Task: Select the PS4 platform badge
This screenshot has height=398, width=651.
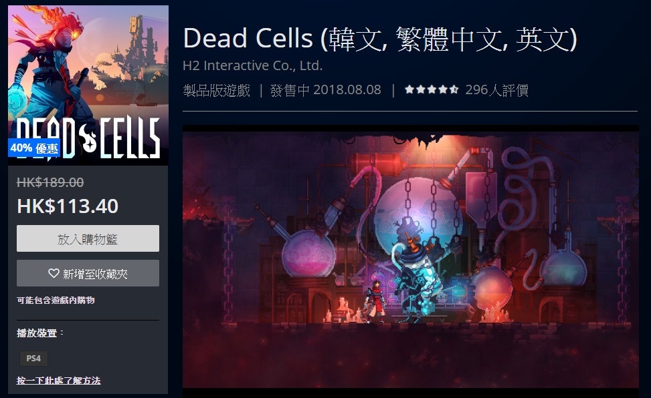Action: click(x=33, y=358)
